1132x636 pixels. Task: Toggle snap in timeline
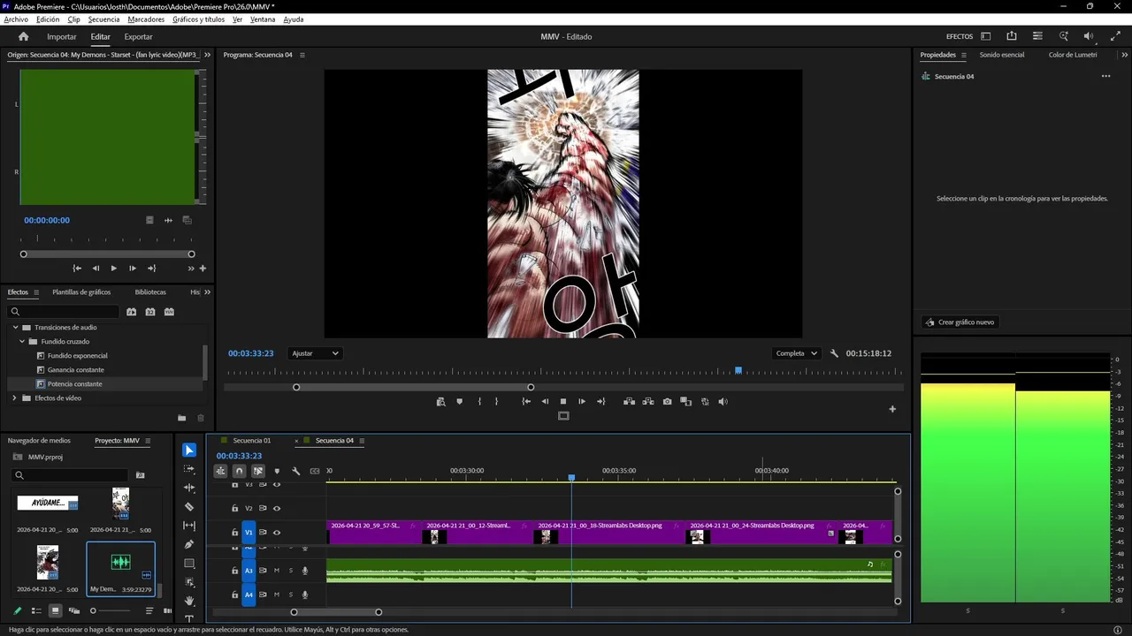(x=239, y=471)
